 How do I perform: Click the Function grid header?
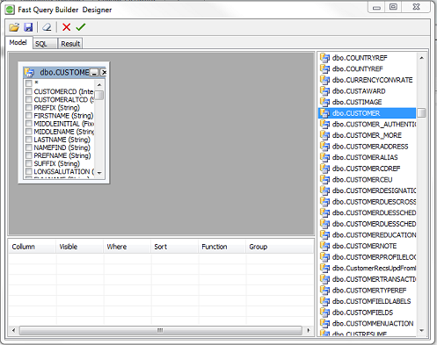coord(222,247)
